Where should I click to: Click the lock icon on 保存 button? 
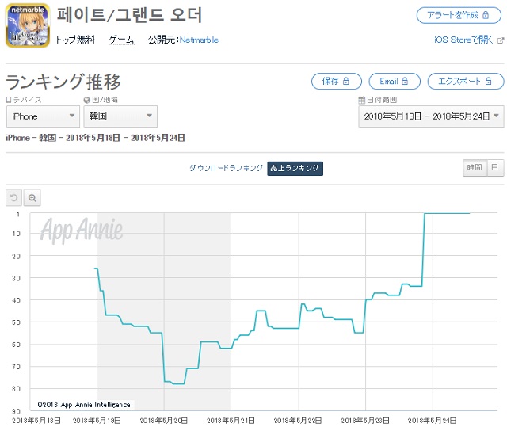(x=346, y=81)
